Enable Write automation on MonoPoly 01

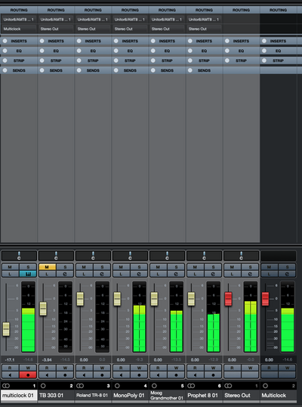[x=139, y=368]
